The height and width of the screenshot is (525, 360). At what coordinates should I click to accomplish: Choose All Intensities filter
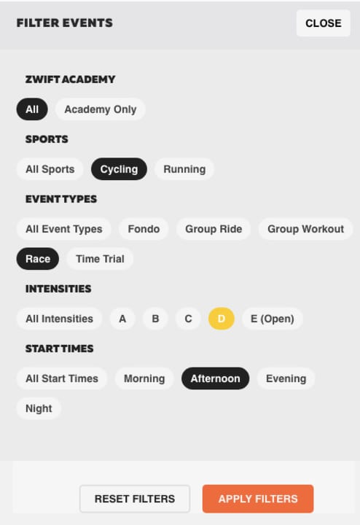pos(59,319)
